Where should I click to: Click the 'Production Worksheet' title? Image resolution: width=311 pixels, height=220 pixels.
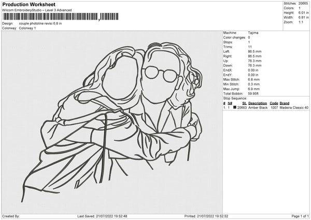pyautogui.click(x=29, y=5)
